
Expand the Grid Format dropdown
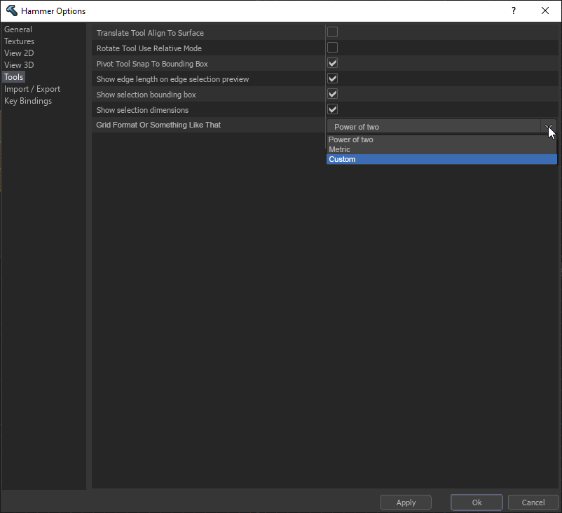(x=549, y=126)
